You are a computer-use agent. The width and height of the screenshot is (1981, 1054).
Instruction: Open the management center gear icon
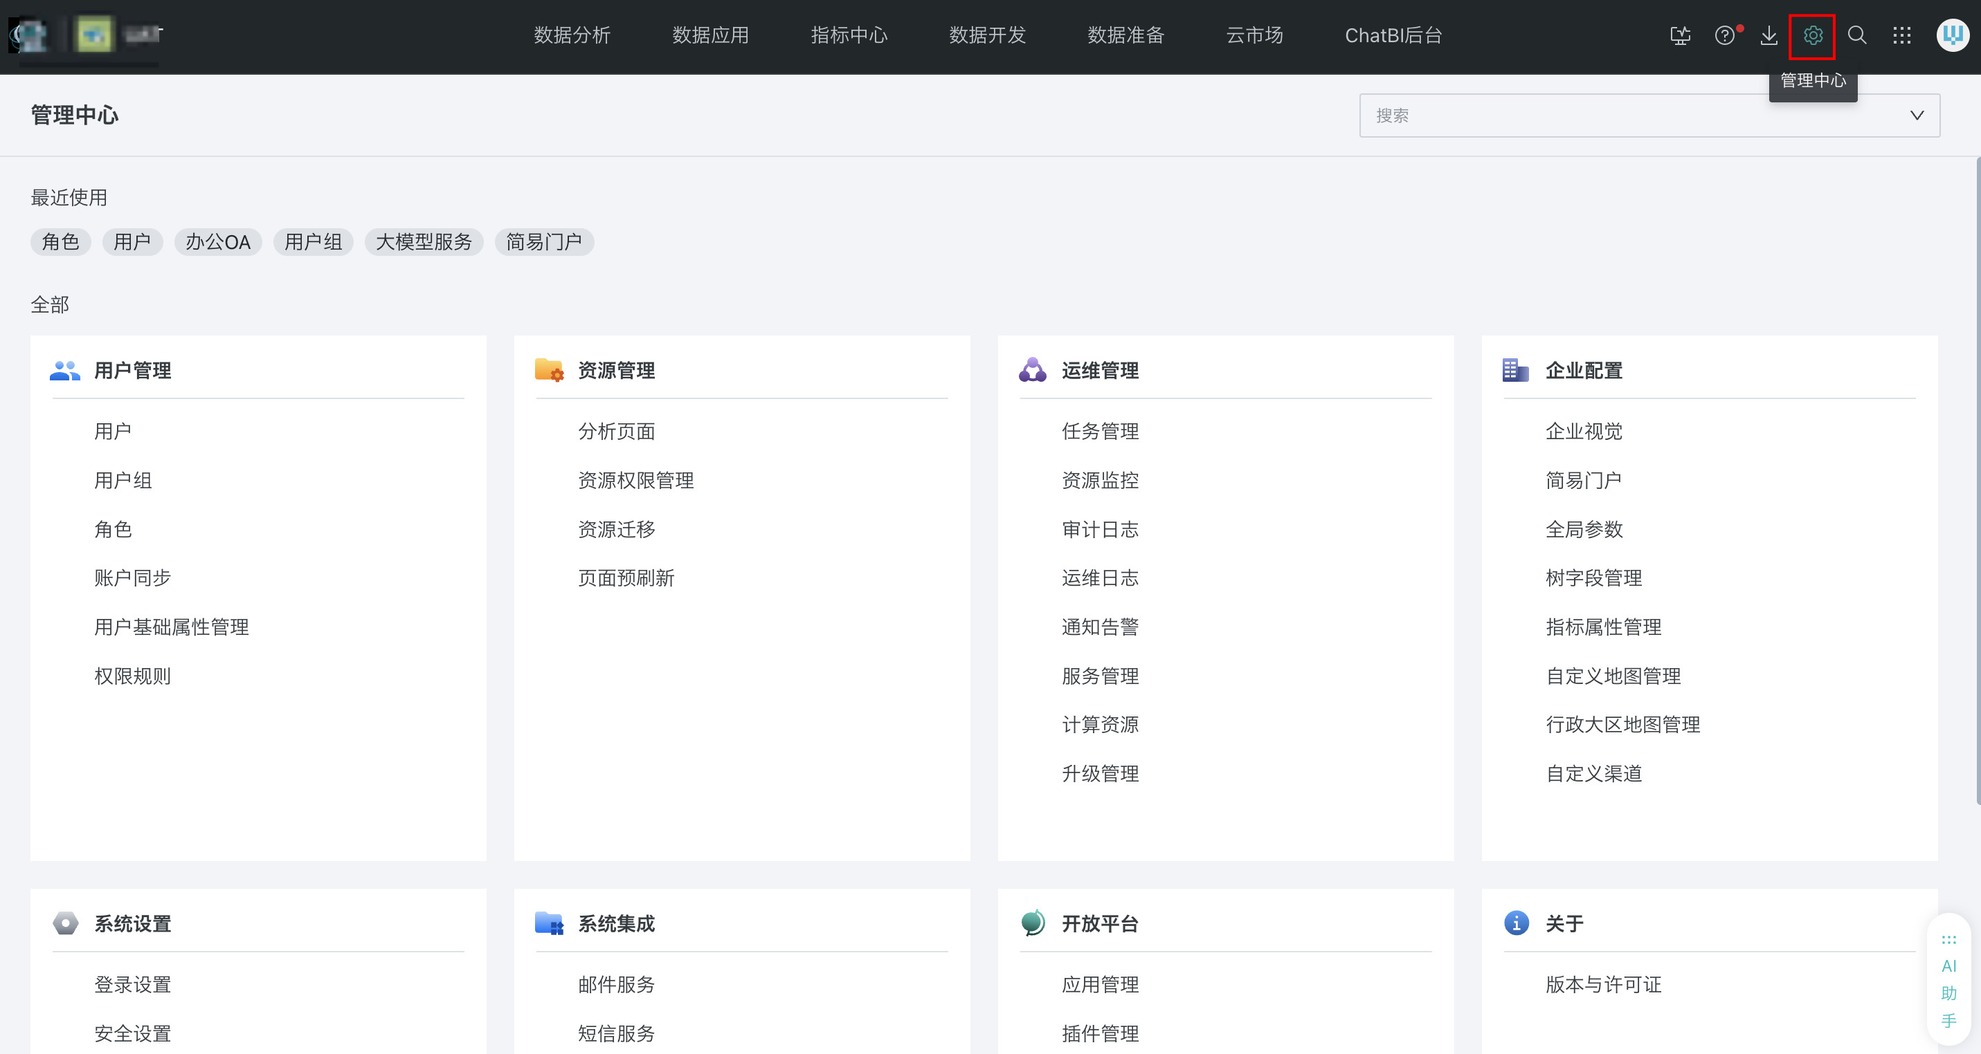coord(1813,35)
